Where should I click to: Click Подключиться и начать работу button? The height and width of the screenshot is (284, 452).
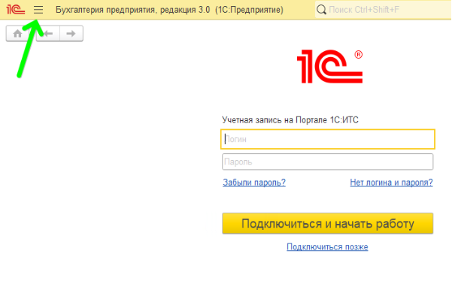coord(327,223)
